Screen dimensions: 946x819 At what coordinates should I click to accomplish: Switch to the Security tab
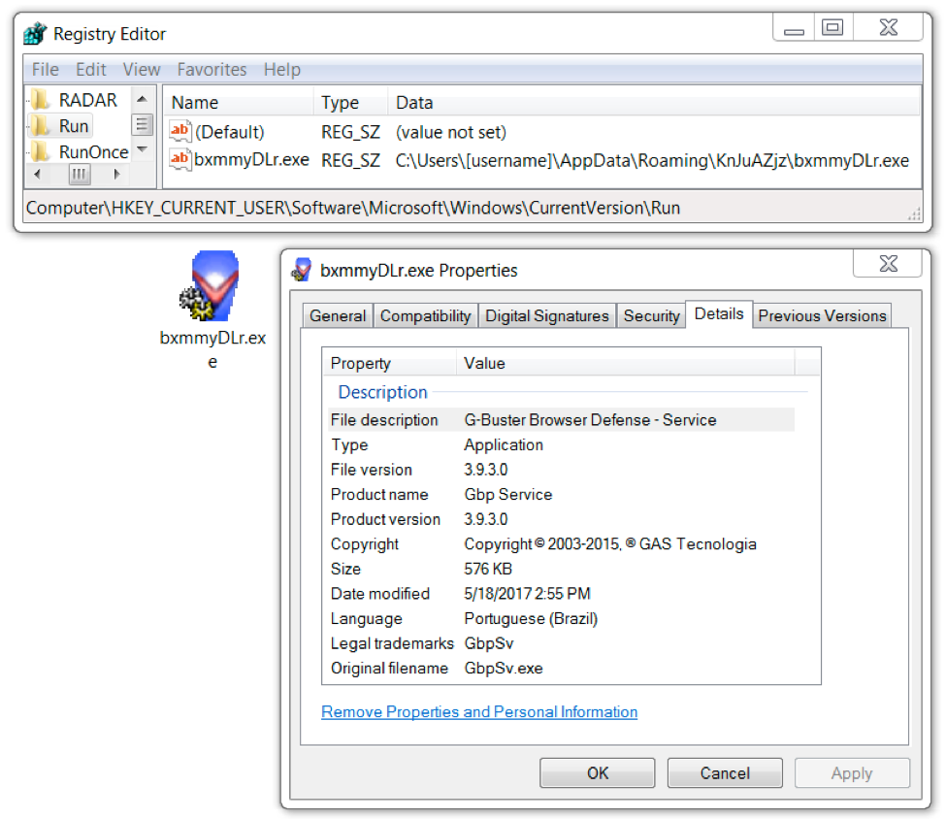point(652,315)
